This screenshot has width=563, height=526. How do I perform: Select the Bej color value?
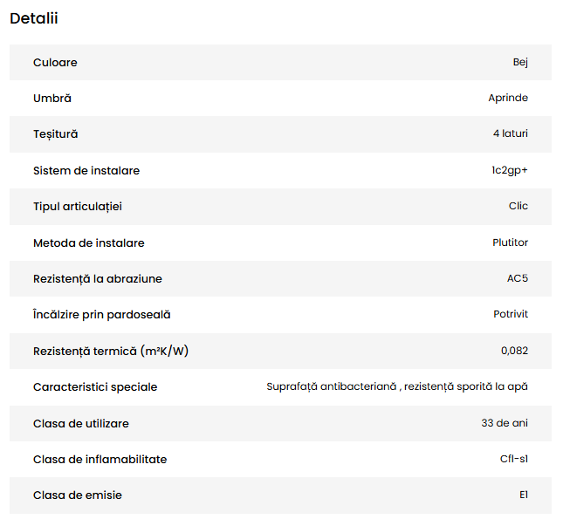(x=520, y=63)
